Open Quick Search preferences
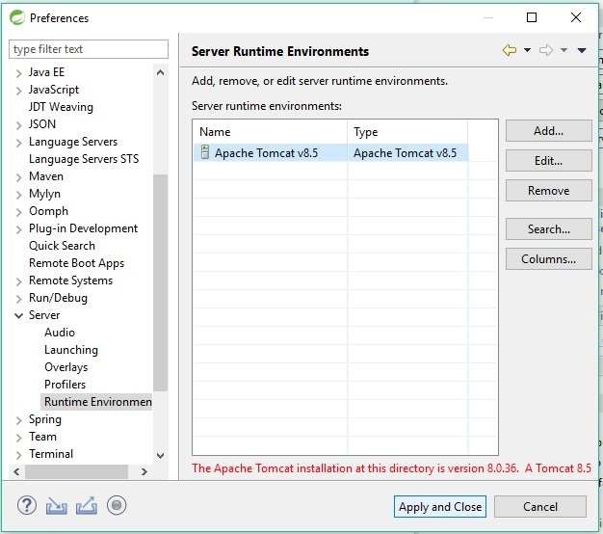 [62, 246]
